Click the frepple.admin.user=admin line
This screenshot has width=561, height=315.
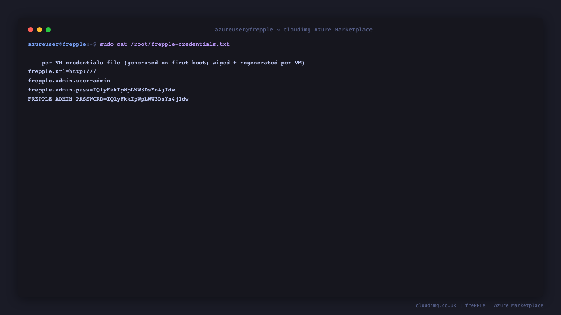pyautogui.click(x=69, y=81)
